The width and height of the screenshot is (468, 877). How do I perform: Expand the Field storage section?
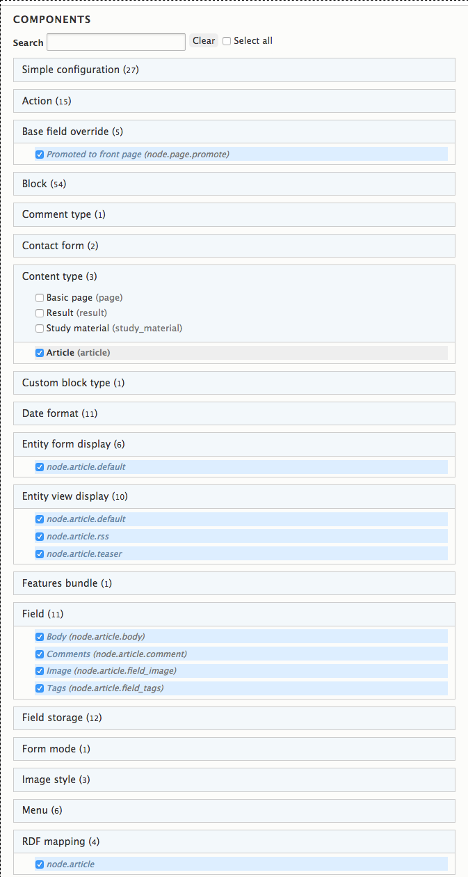pos(234,718)
